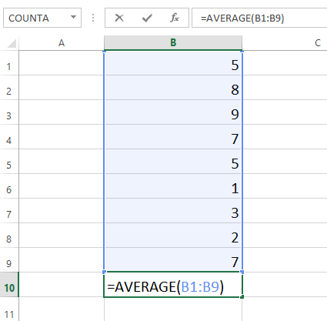Click cell B9 containing 7
The height and width of the screenshot is (321, 327).
(173, 259)
